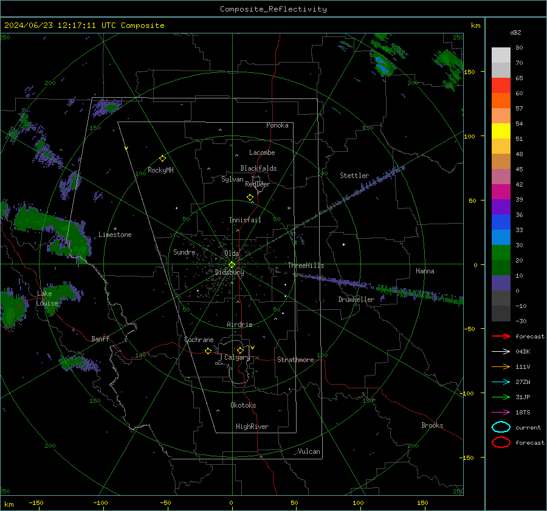Click the RedDeer city label
Image resolution: width=547 pixels, height=511 pixels.
(x=258, y=184)
